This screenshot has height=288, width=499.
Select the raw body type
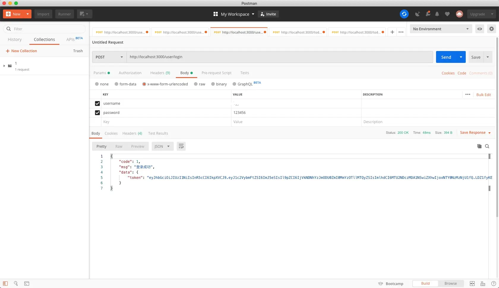tap(196, 84)
